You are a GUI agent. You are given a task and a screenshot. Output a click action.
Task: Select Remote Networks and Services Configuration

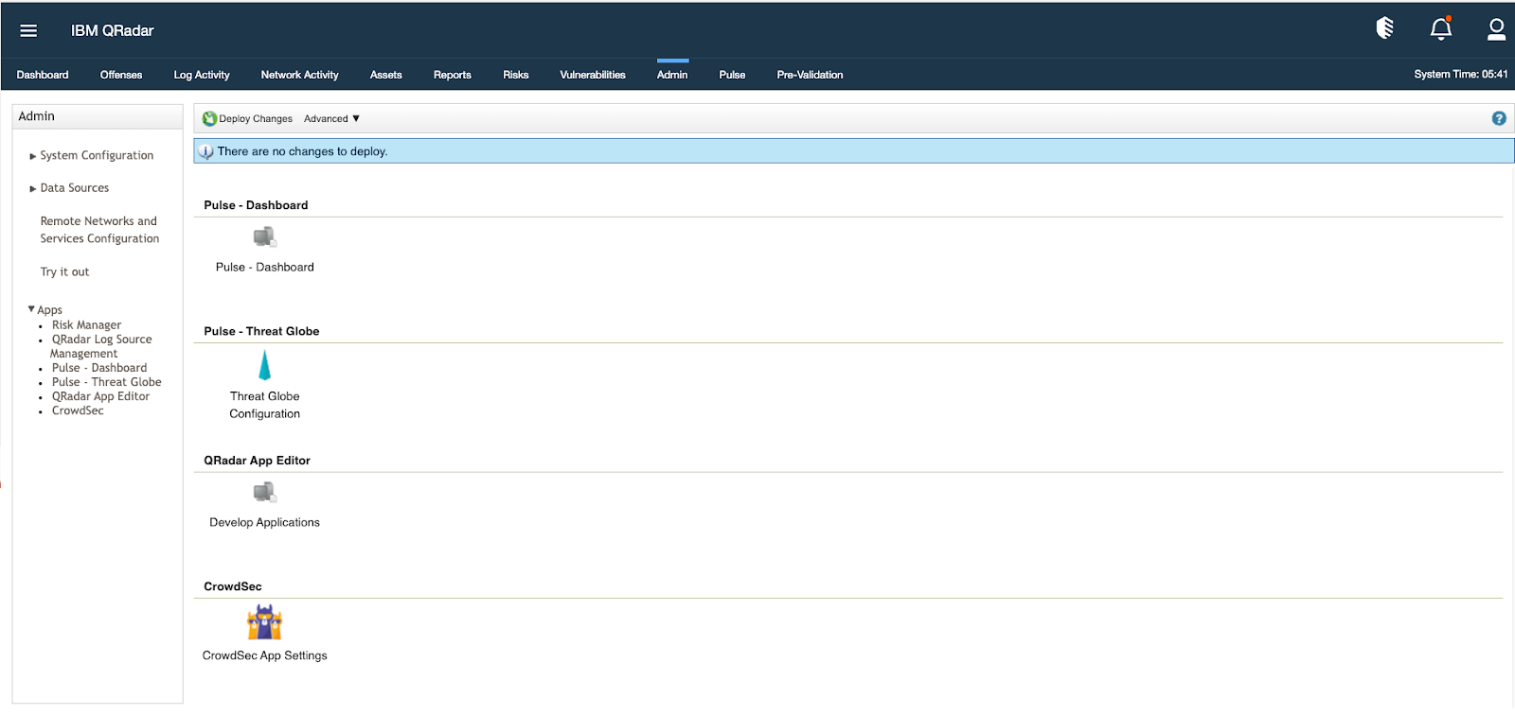tap(99, 230)
